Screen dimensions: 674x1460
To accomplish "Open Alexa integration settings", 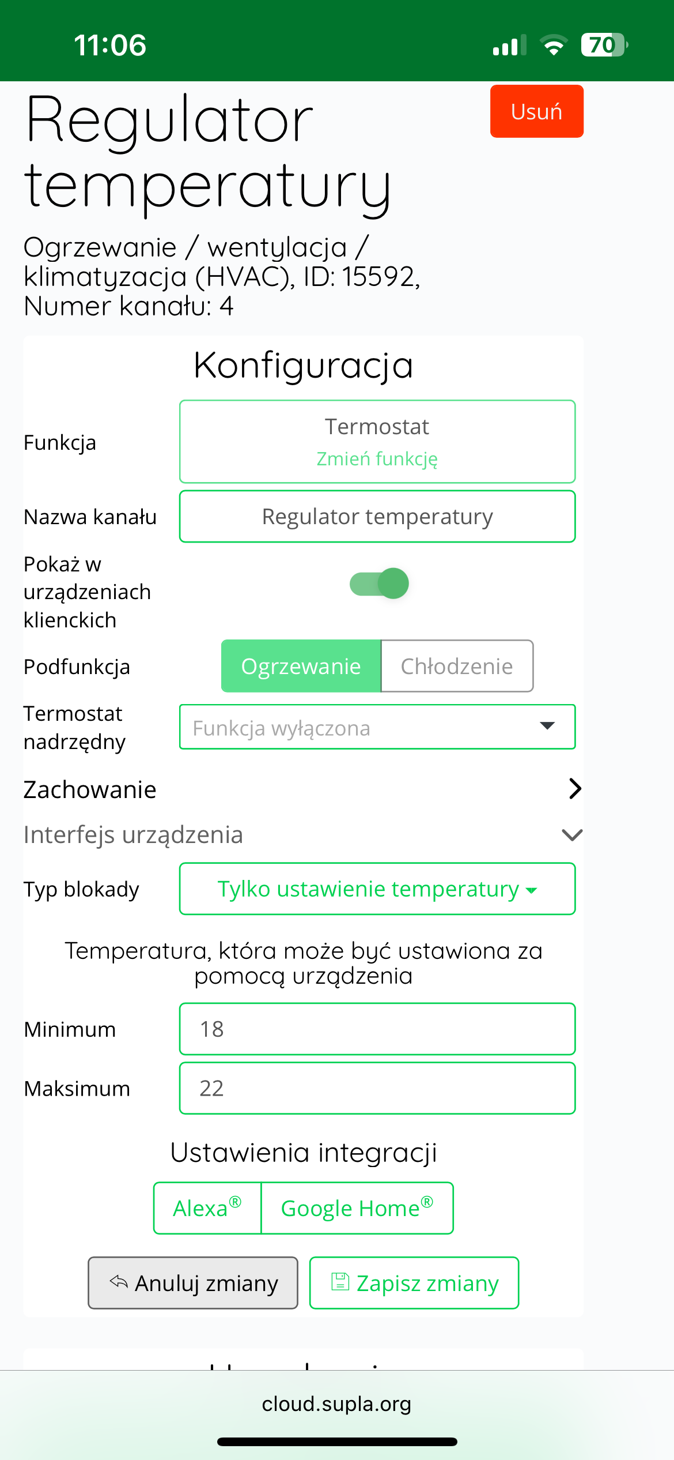I will click(x=207, y=1209).
